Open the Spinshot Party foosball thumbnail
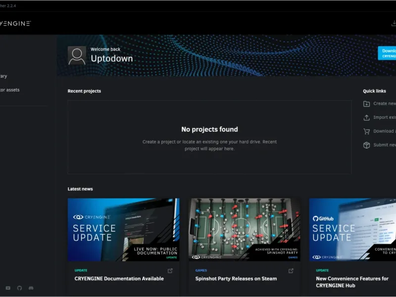 click(245, 230)
